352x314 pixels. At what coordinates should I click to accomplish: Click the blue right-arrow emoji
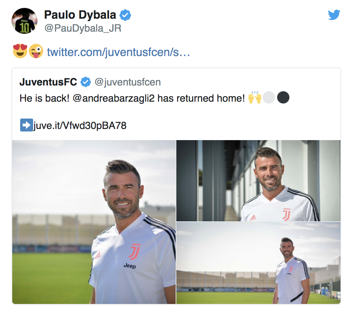click(x=27, y=125)
